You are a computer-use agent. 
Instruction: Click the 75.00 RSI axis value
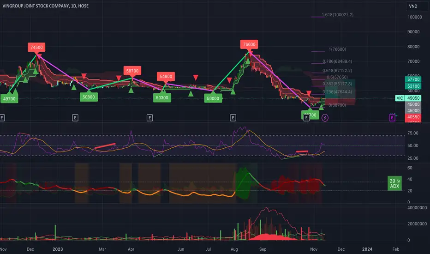tap(413, 133)
